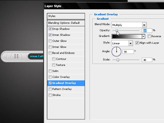Click the Opacity percentage input field
Screen dimensions: 164x123
pos(147,31)
